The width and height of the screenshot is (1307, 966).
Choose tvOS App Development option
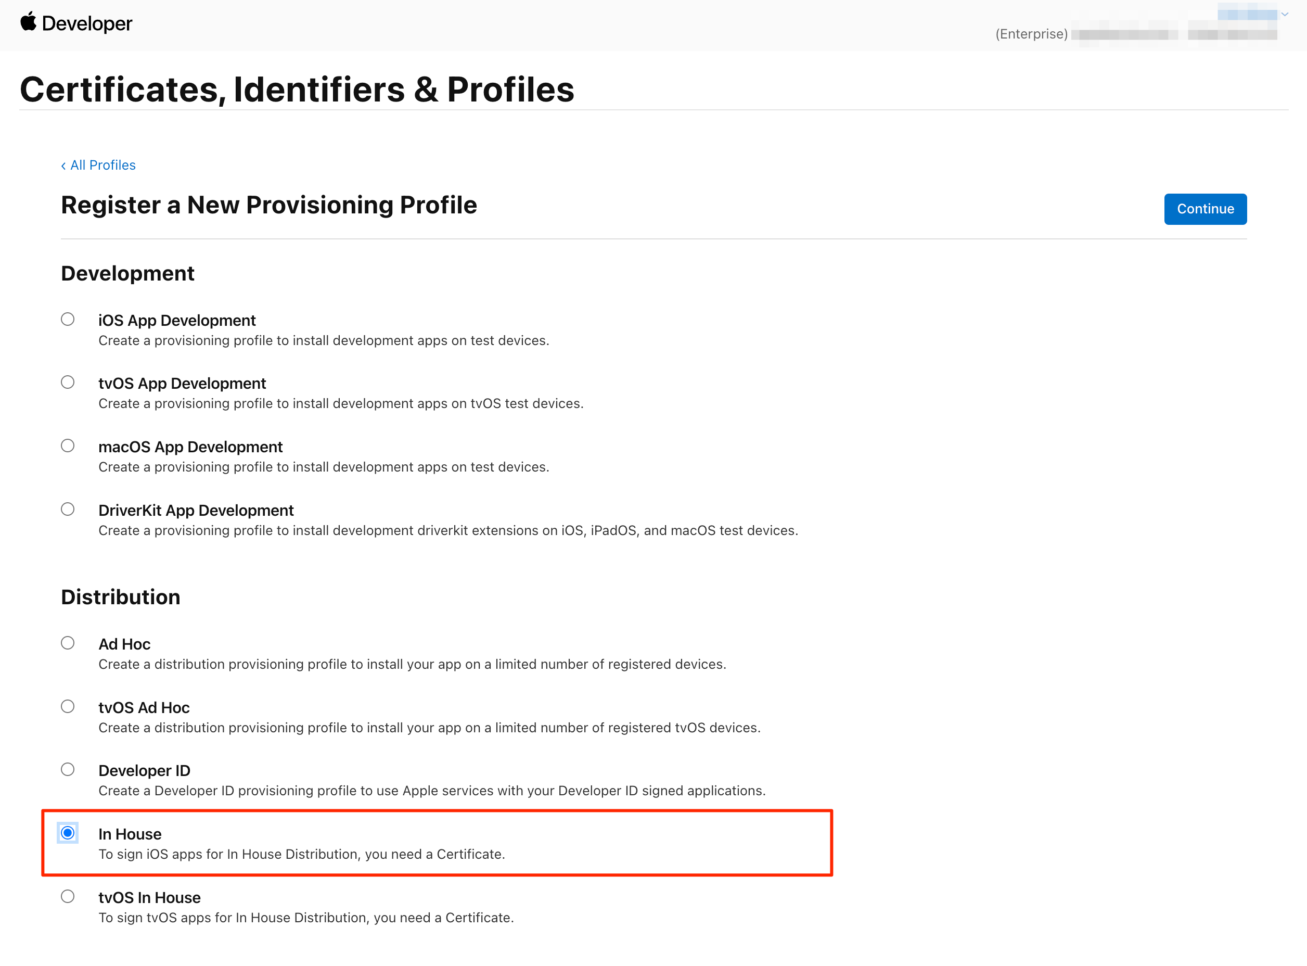point(68,383)
